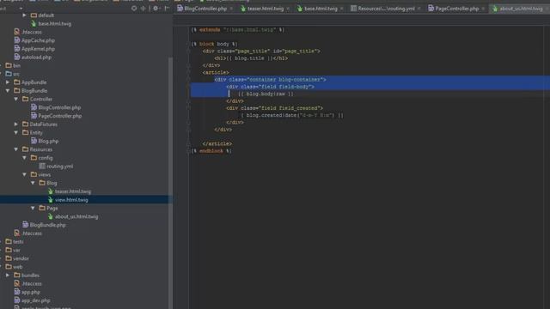550x309 pixels.
Task: Select the vendor folder
Action: 21,259
